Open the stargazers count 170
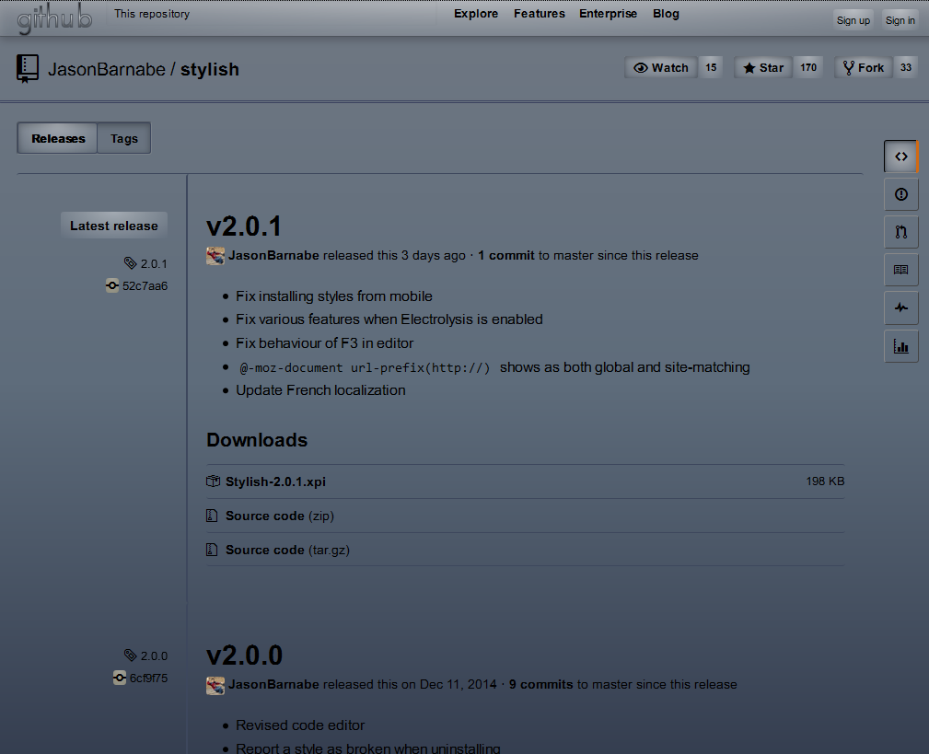 pos(808,67)
